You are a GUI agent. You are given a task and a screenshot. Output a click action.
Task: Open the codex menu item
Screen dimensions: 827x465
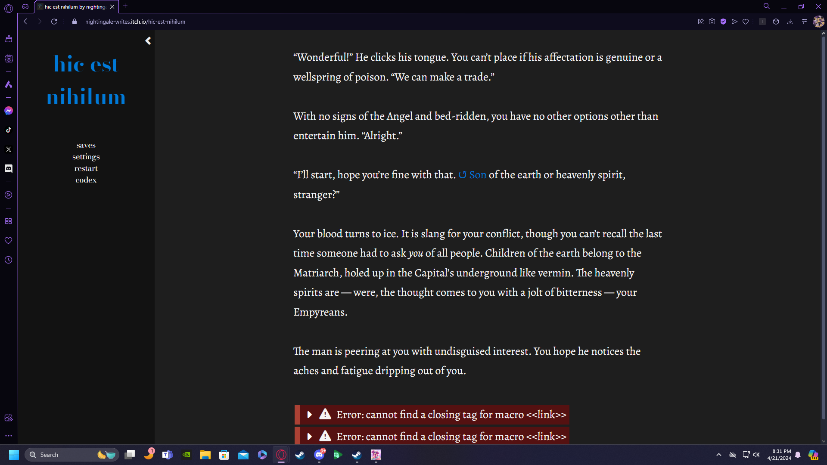[86, 180]
